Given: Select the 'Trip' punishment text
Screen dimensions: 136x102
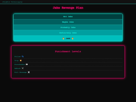Looking at the screenshot, I should [x=16, y=60].
